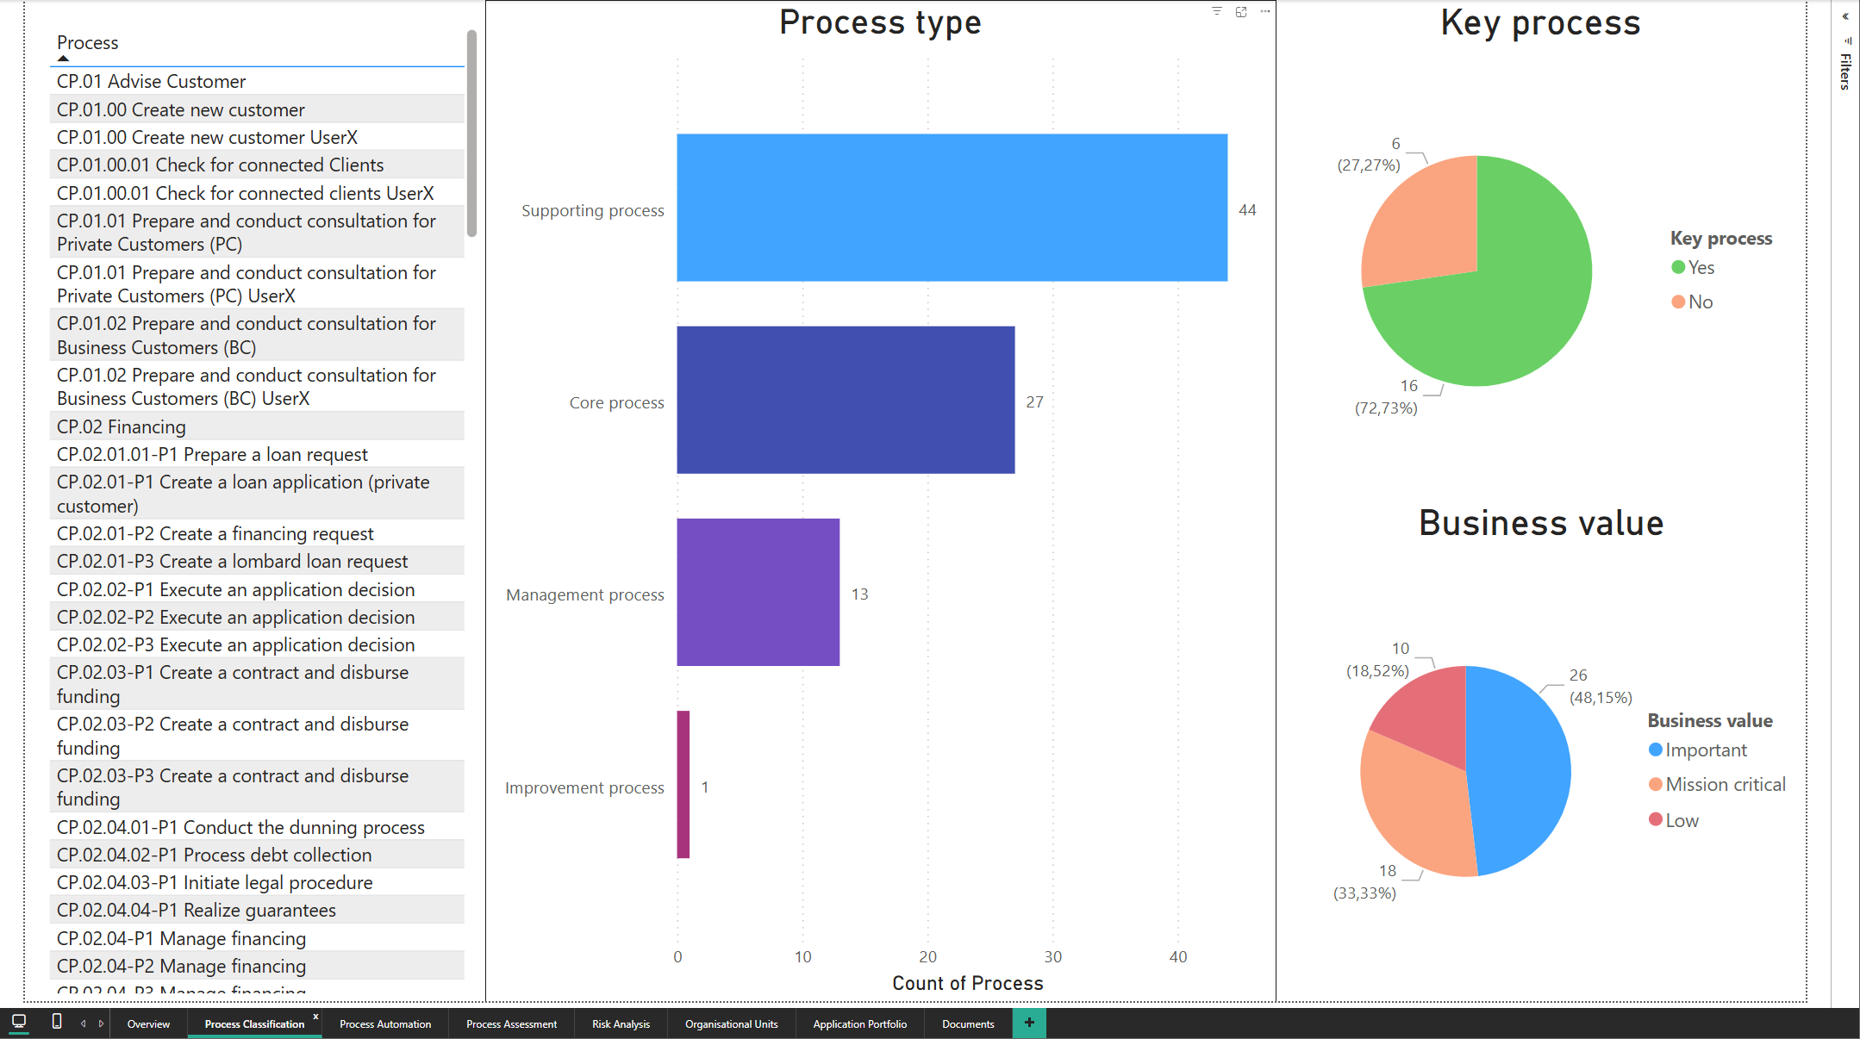Select the Process Classification tab
1860x1039 pixels.
(x=254, y=1023)
